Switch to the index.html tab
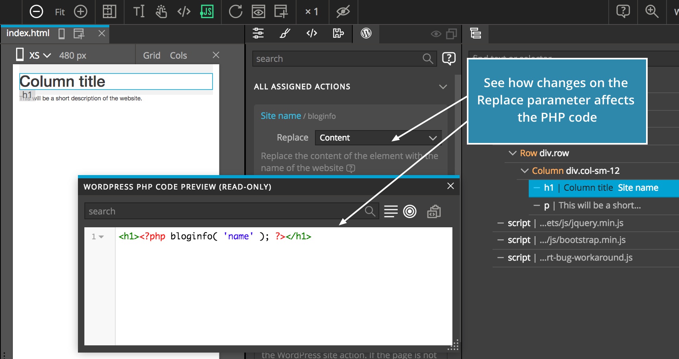This screenshot has width=679, height=359. [28, 33]
